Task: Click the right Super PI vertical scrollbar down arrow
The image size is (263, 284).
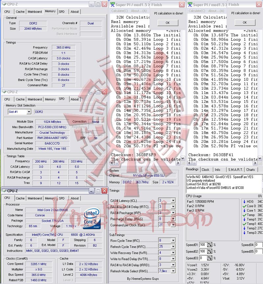Action: pyautogui.click(x=260, y=158)
